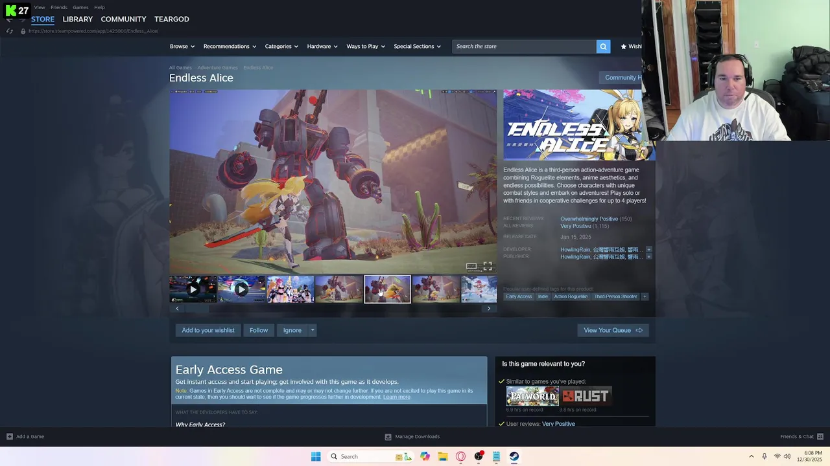This screenshot has height=466, width=830.
Task: Select the five anime girls screenshot thumbnail
Action: [290, 289]
